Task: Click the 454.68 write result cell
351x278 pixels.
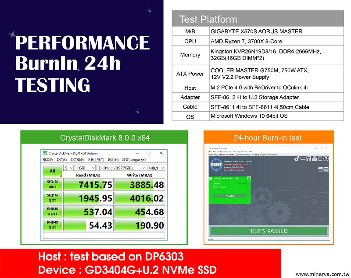Action: [x=140, y=212]
